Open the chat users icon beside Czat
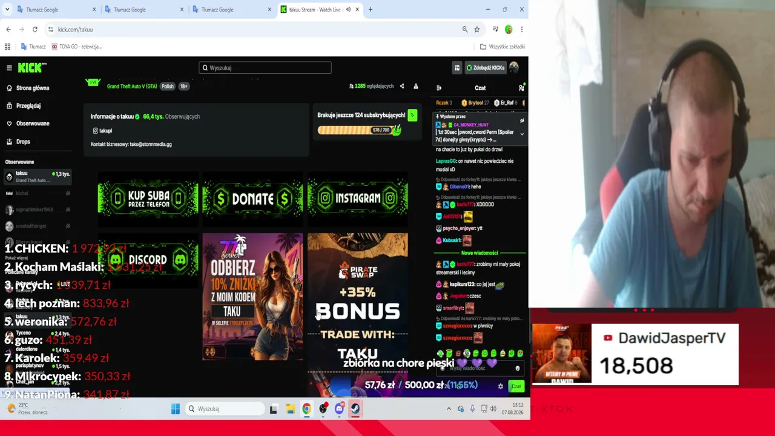This screenshot has height=436, width=775. point(521,88)
